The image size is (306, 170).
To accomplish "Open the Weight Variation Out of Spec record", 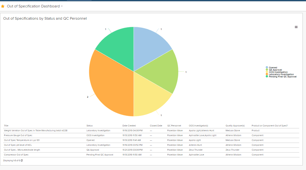I will click(x=35, y=131).
